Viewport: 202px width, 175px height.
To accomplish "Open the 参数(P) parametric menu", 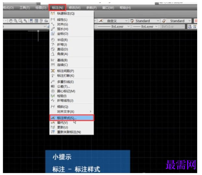I will click(92, 8).
